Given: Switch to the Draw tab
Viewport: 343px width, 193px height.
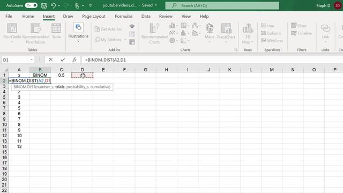Looking at the screenshot, I should (x=68, y=17).
